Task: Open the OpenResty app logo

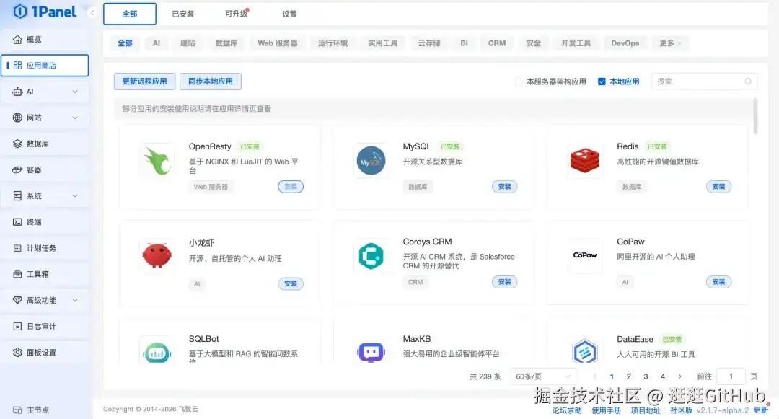Action: [157, 160]
